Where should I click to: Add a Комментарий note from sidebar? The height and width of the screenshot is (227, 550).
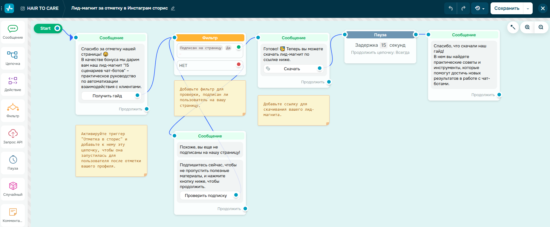pyautogui.click(x=13, y=215)
